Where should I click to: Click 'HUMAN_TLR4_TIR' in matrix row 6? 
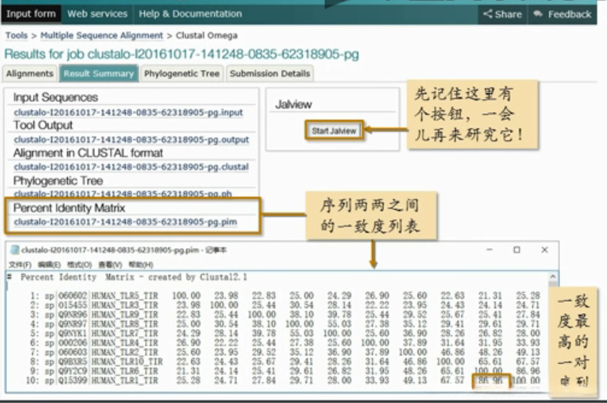pos(124,342)
